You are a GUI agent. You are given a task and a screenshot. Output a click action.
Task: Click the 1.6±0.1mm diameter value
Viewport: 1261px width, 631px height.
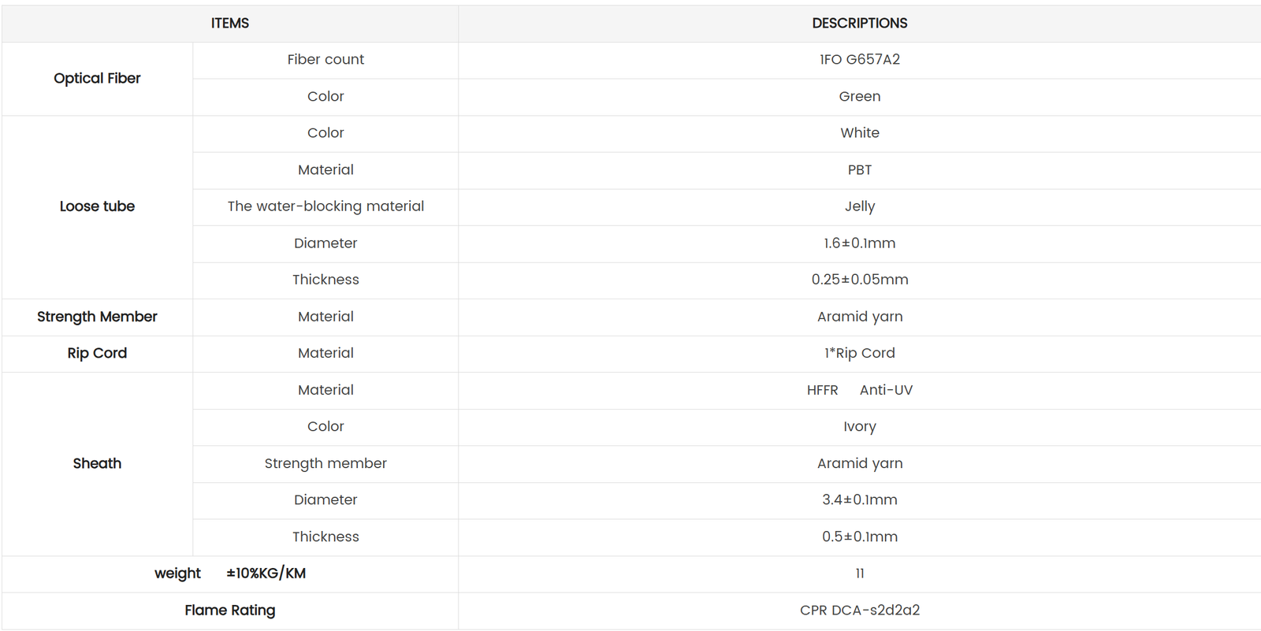click(x=859, y=243)
